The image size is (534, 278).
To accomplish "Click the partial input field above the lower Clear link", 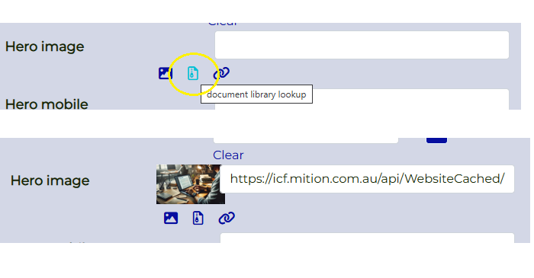I will pyautogui.click(x=306, y=140).
